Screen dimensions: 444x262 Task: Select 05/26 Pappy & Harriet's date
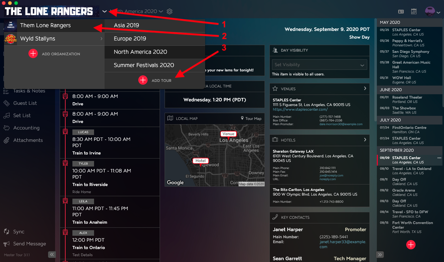[x=410, y=43]
